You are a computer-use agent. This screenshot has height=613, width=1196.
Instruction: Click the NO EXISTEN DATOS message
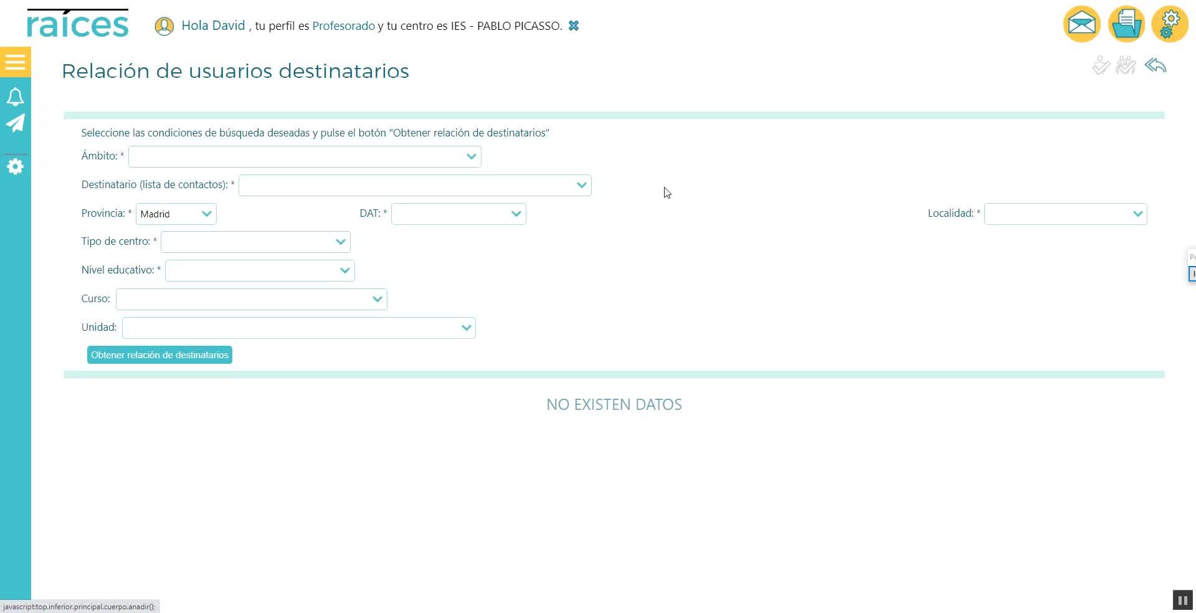[x=614, y=404]
